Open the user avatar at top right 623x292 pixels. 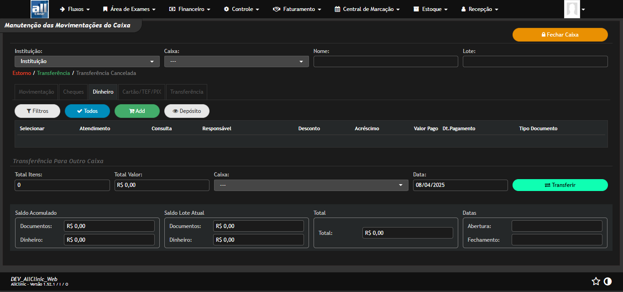572,9
